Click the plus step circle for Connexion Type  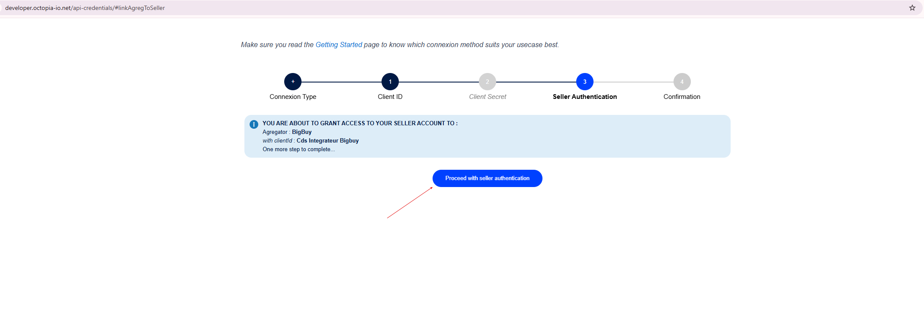[293, 82]
